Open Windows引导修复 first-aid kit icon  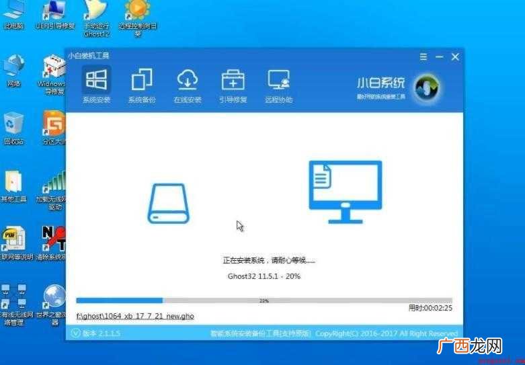point(54,75)
